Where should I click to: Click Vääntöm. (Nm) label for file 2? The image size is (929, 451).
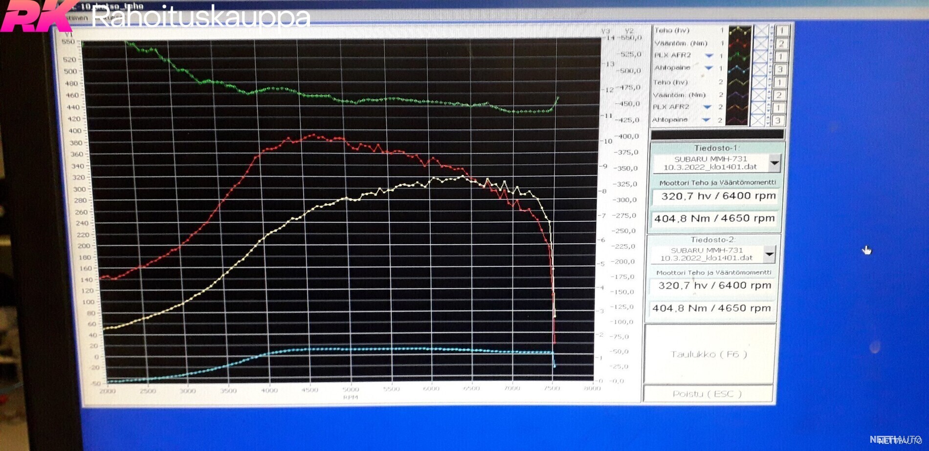679,95
